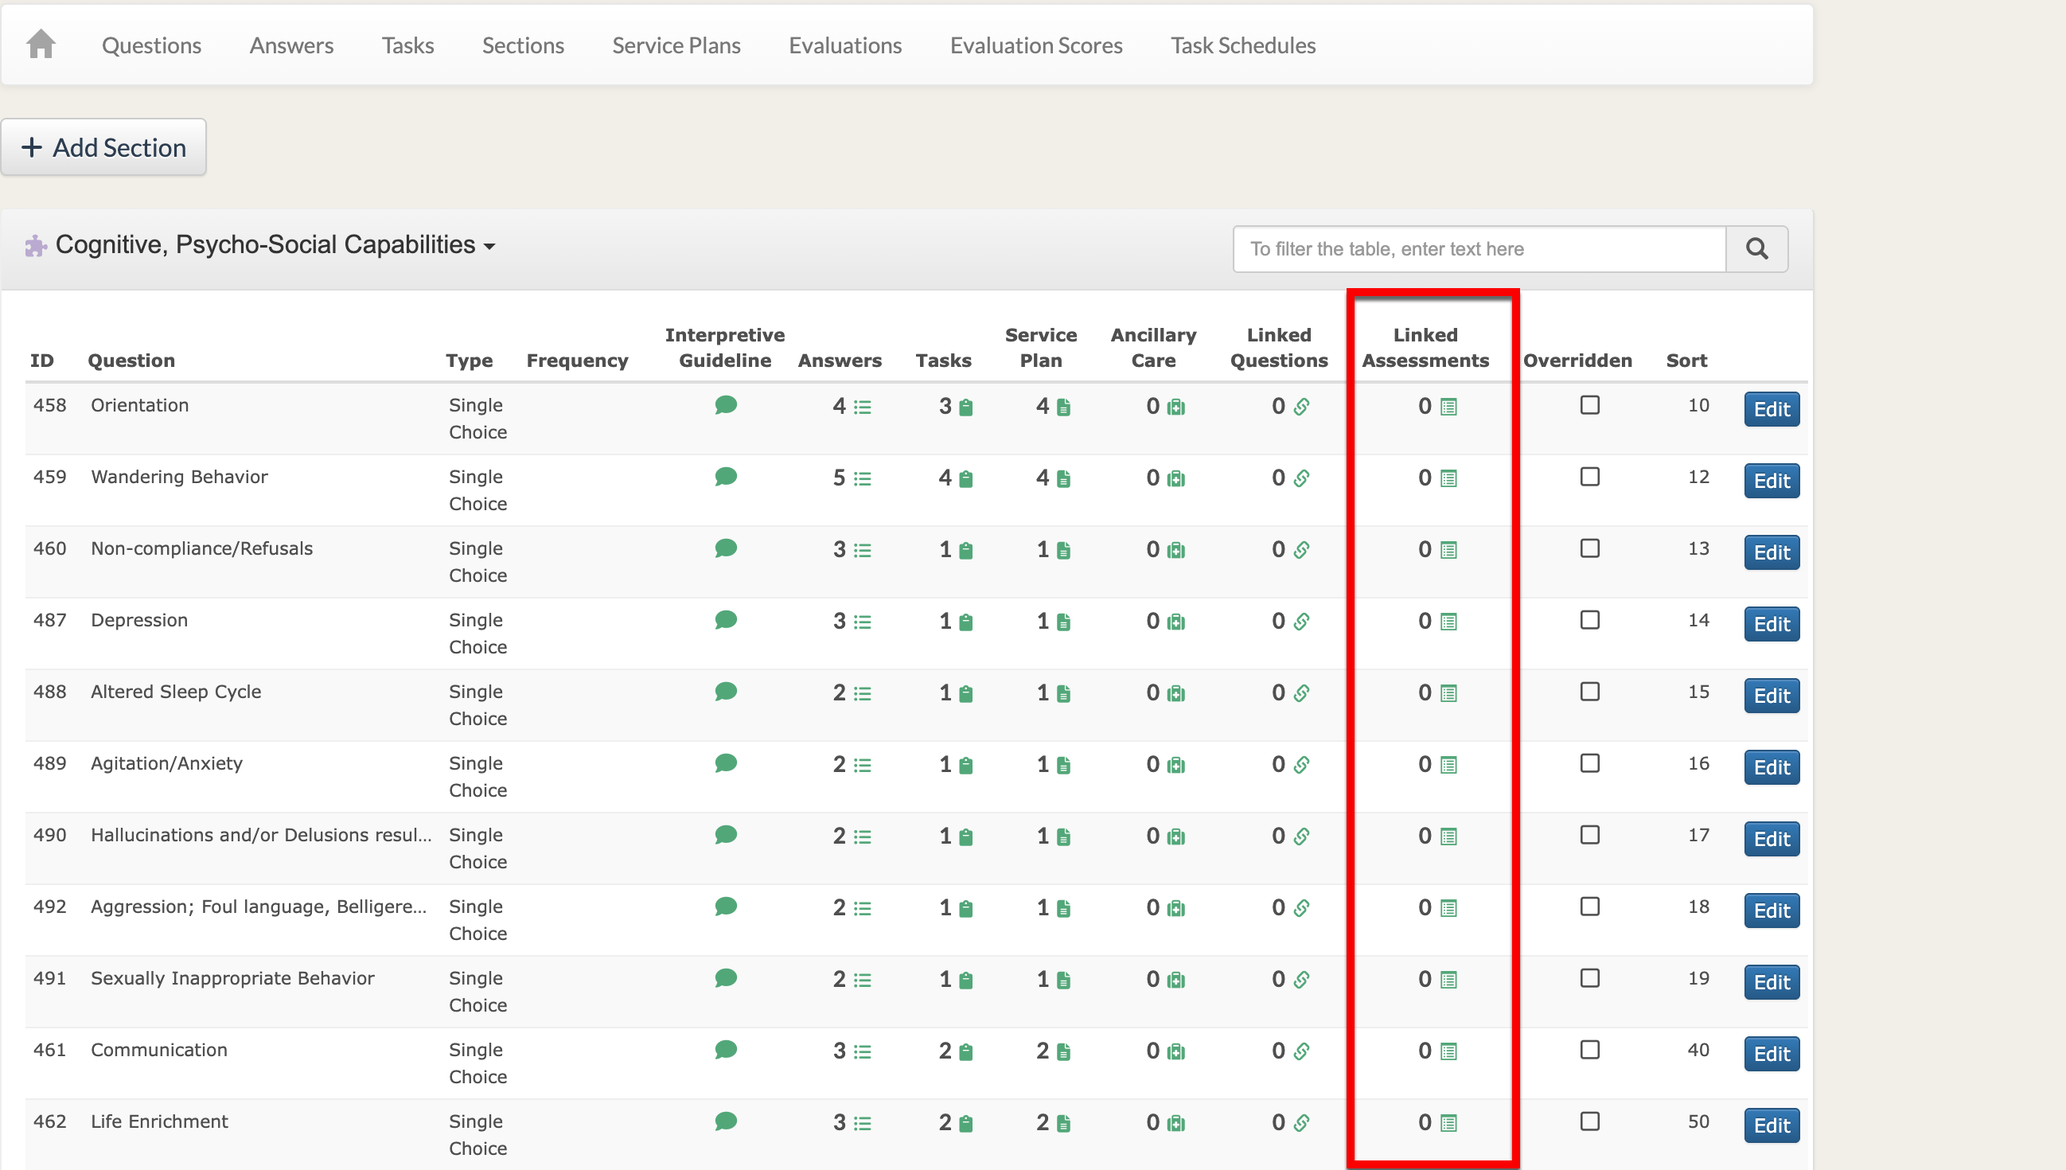Click linked questions chain icon for Agitation/Anxiety
This screenshot has width=2066, height=1170.
pos(1302,765)
